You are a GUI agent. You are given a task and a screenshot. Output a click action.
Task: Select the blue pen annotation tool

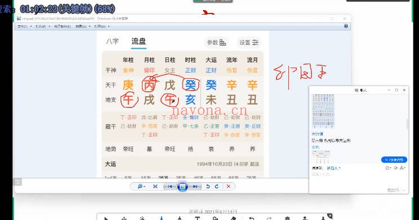click(162, 218)
